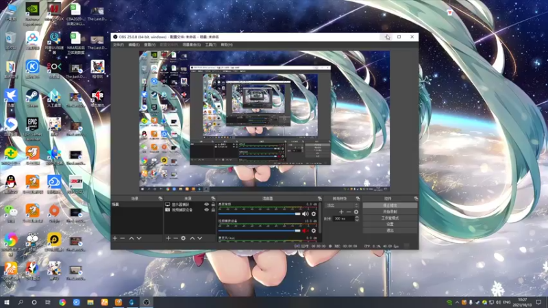Toggle lock on the video capture device source
Viewport: 548px width, 308px height.
(213, 210)
